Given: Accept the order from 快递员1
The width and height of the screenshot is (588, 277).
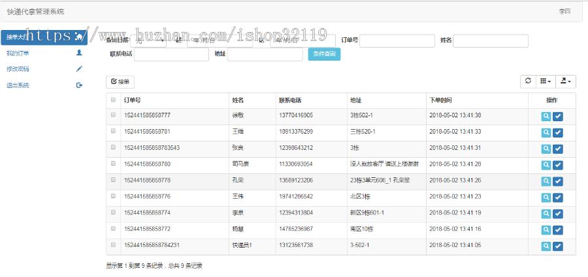Looking at the screenshot, I should pyautogui.click(x=558, y=246).
